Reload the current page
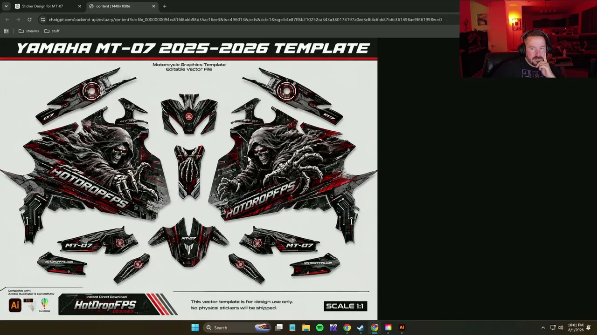 click(29, 20)
